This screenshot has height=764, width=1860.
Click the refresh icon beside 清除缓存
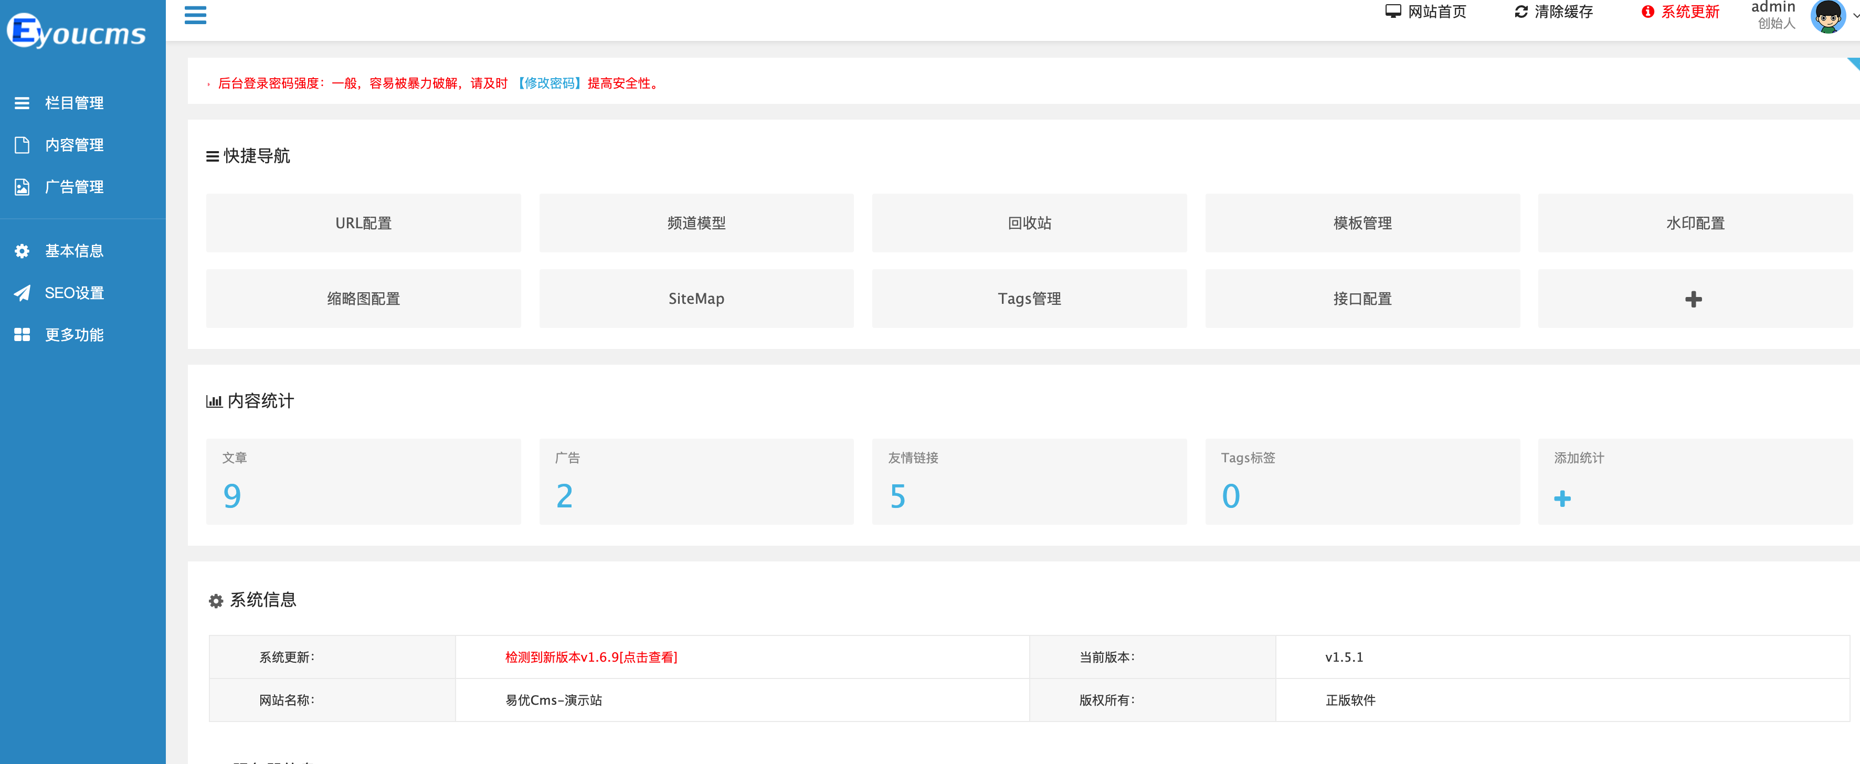tap(1520, 12)
